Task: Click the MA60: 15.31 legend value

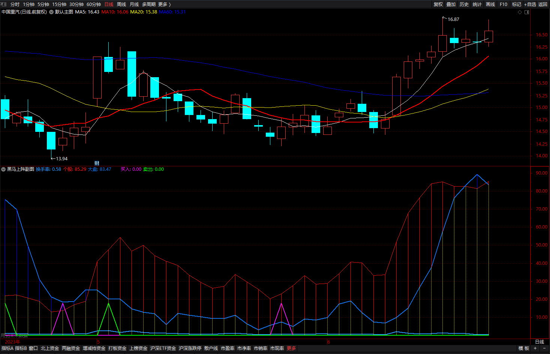Action: click(x=172, y=12)
